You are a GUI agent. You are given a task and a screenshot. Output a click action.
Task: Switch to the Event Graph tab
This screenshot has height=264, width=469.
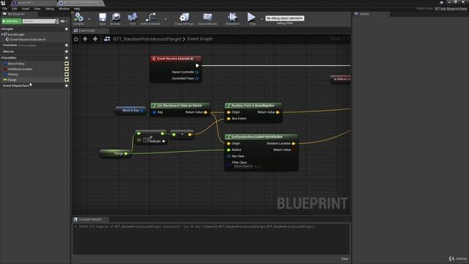point(90,31)
